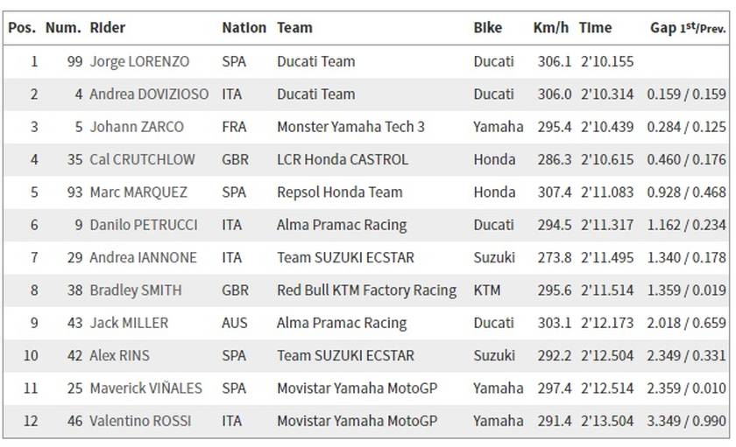
Task: Click the Nation column header
Action: (244, 28)
